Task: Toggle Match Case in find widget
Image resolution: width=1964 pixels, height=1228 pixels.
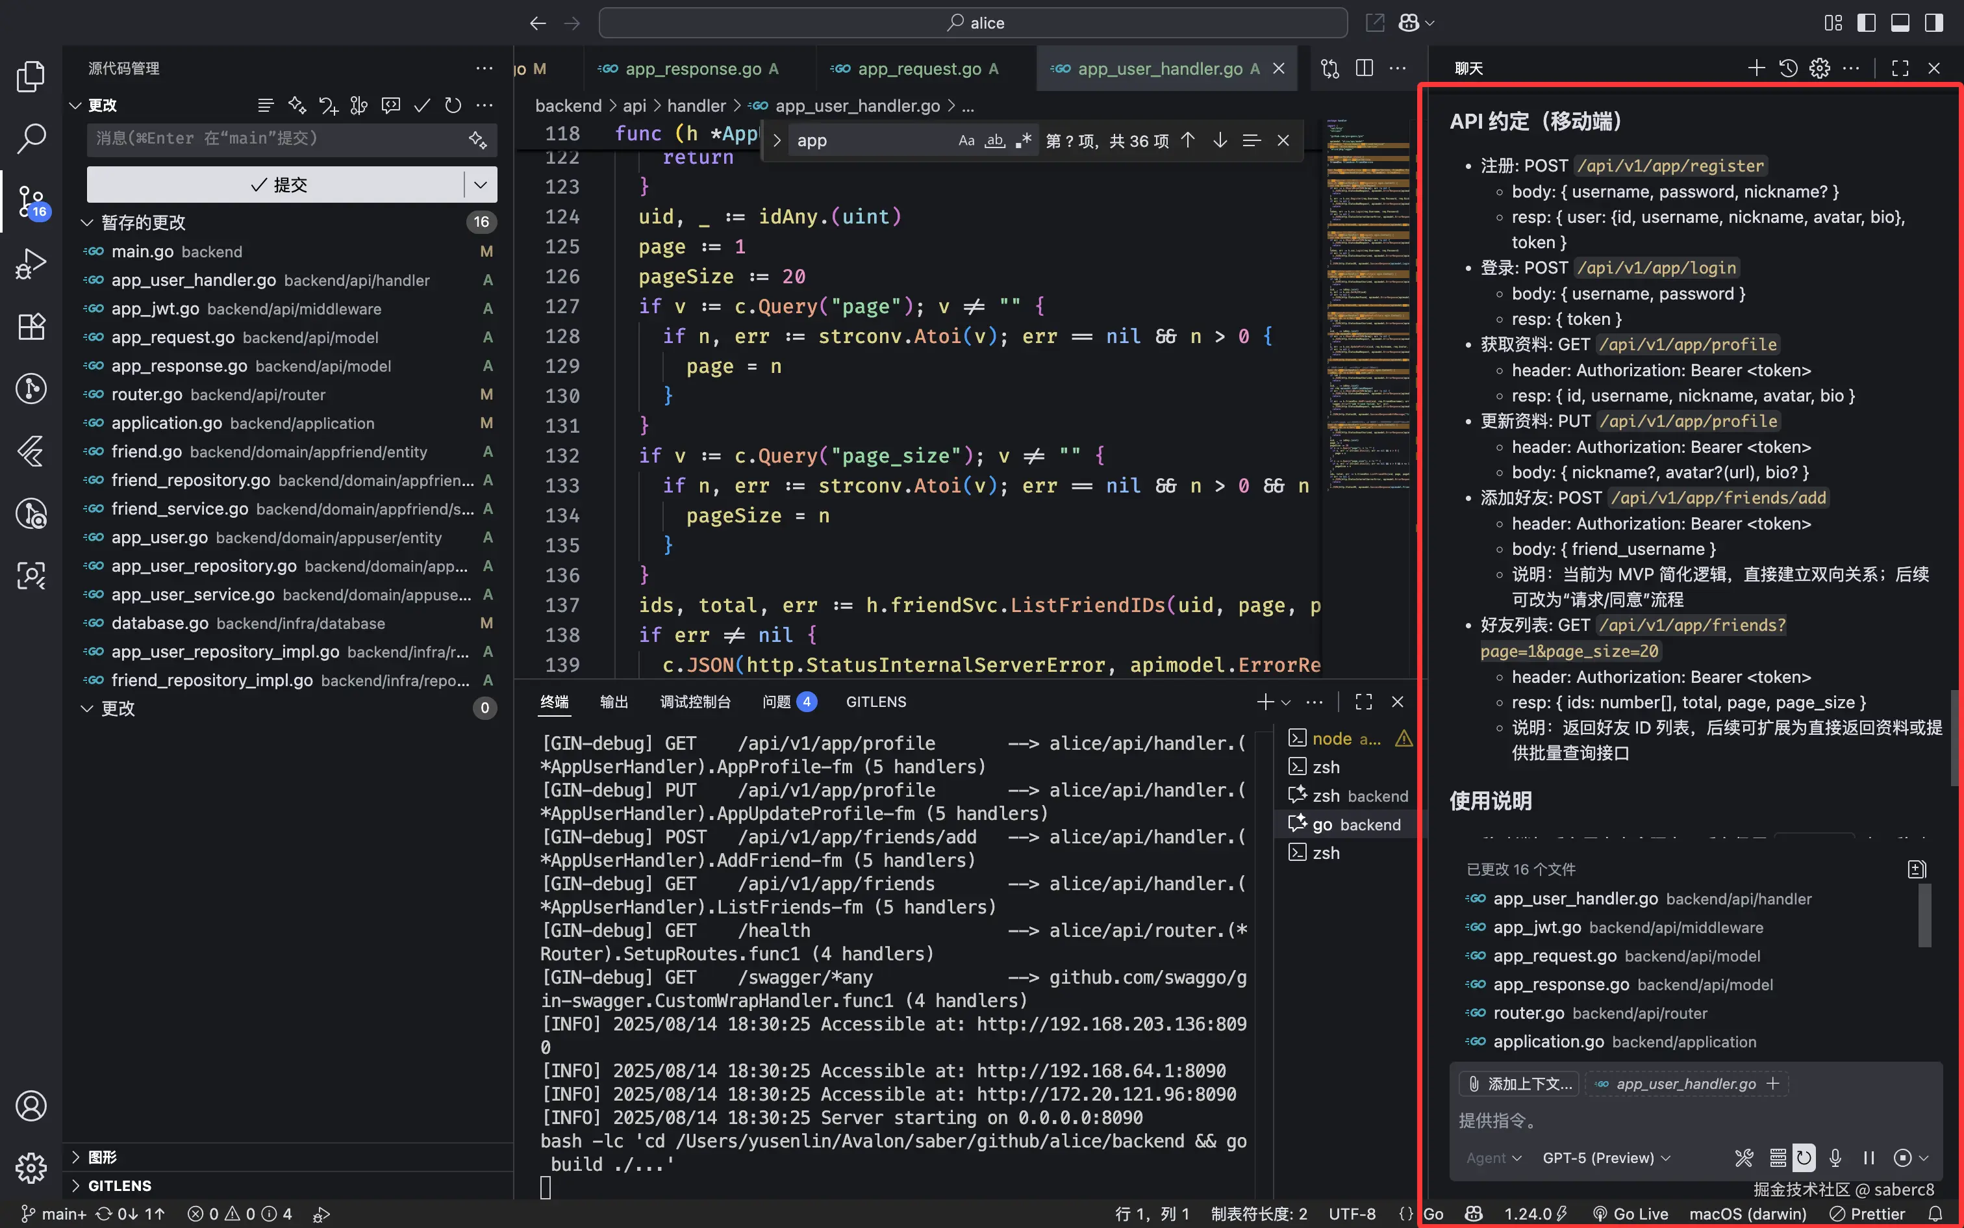Action: pyautogui.click(x=966, y=140)
